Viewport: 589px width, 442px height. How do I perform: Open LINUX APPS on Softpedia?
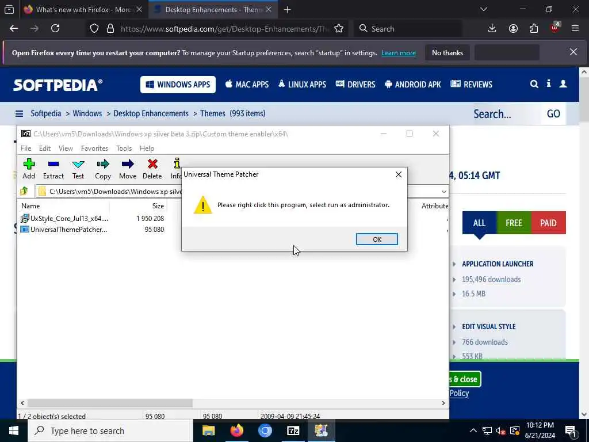[x=302, y=85]
